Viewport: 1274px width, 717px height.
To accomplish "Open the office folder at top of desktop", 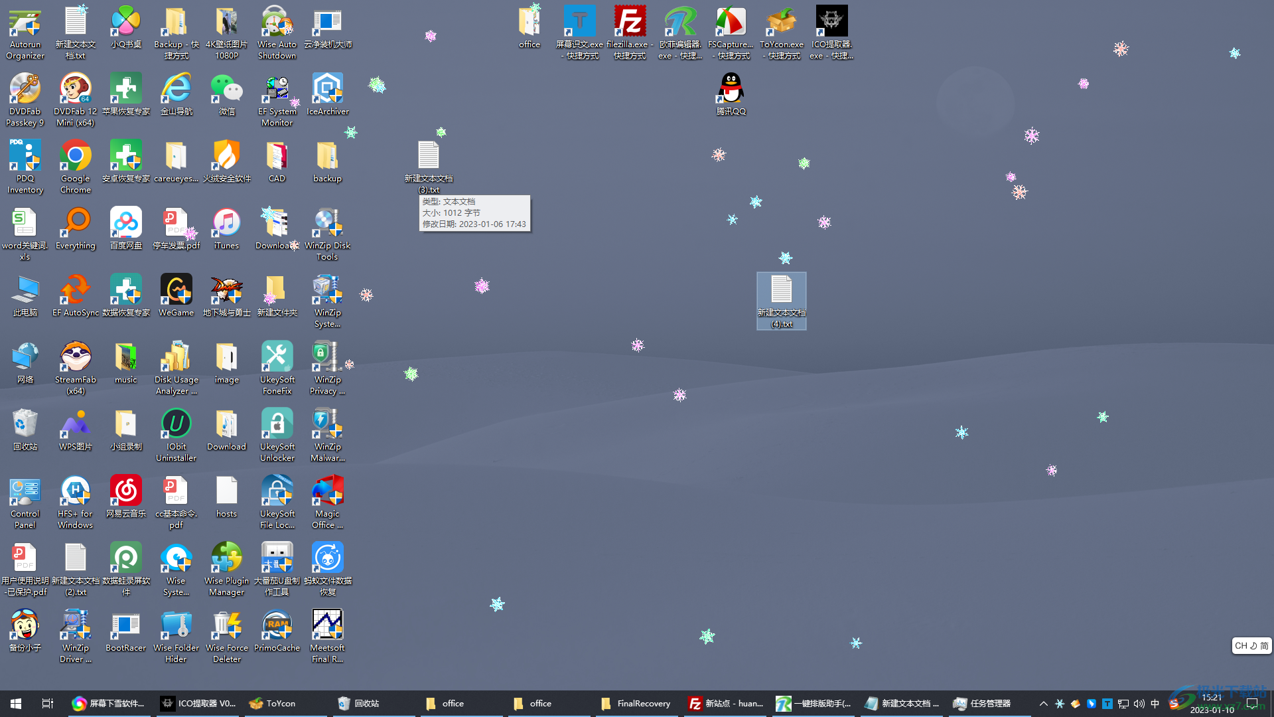I will coord(529,28).
